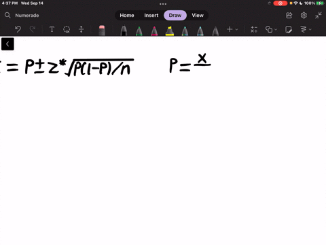Switch to the Home tab
The width and height of the screenshot is (326, 245).
tap(127, 16)
